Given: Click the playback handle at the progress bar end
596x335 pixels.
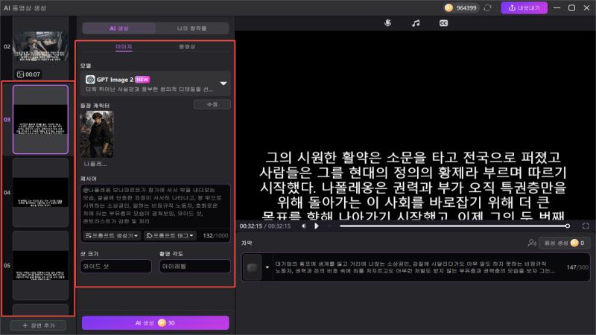Looking at the screenshot, I should click(x=568, y=226).
